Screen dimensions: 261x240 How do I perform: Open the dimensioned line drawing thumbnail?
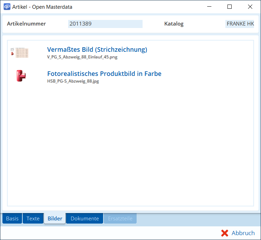pos(20,53)
